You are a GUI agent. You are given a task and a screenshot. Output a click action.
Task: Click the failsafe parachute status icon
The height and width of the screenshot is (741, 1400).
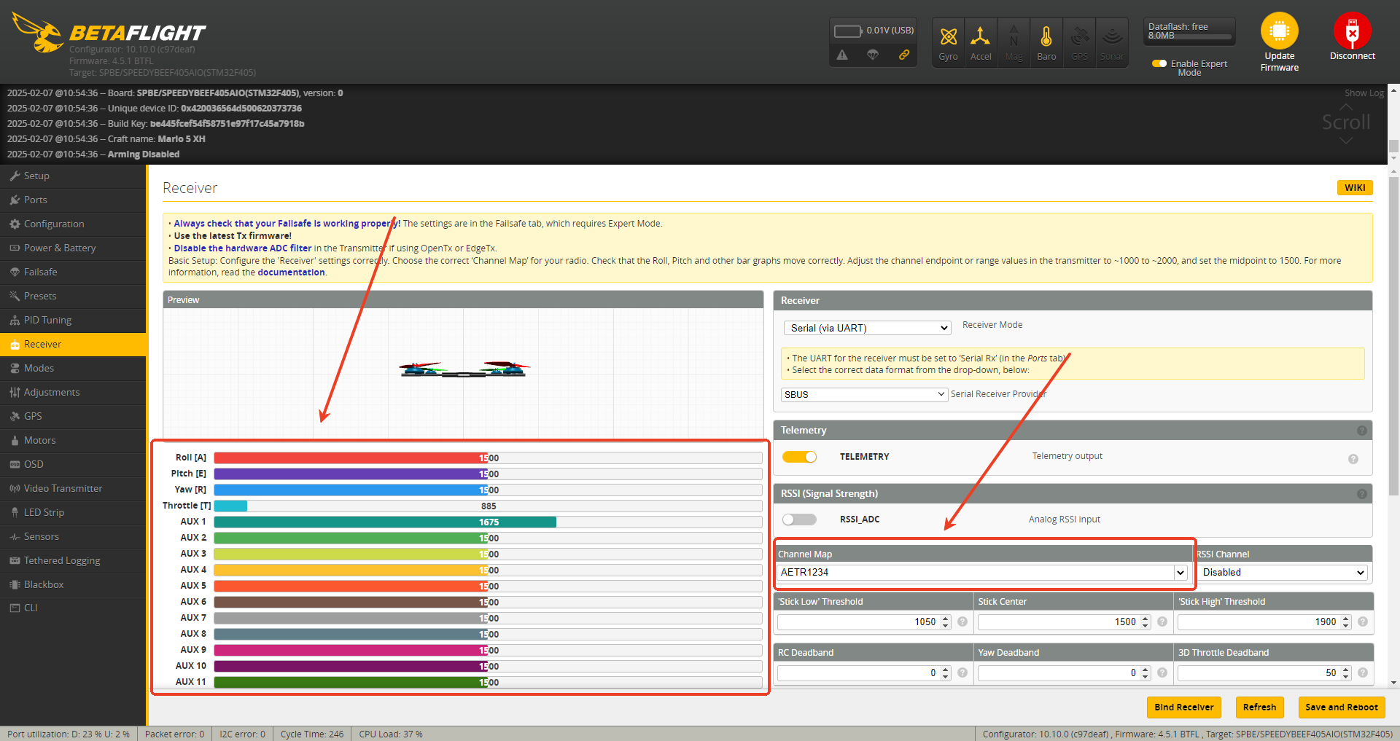[873, 55]
